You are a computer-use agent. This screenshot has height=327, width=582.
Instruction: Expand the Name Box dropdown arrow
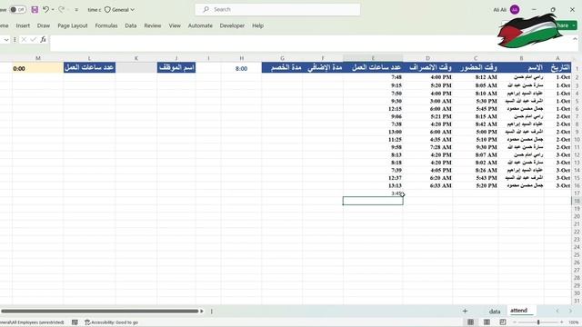click(6, 40)
